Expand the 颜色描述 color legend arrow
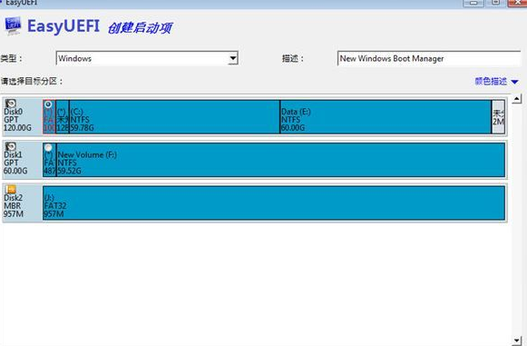The image size is (527, 346). 514,82
